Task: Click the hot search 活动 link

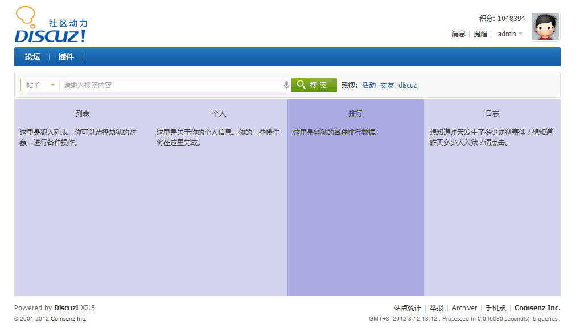Action: (x=369, y=85)
